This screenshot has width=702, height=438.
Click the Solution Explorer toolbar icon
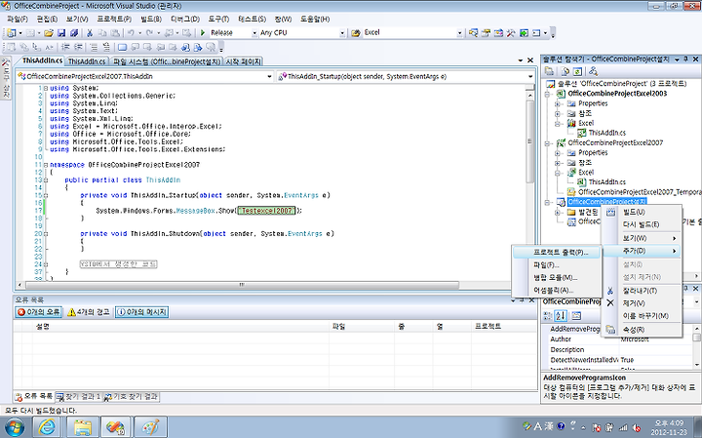pos(473,33)
